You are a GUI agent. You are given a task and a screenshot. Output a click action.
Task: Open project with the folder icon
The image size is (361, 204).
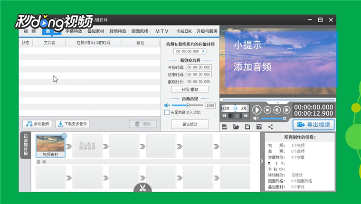[236, 127]
